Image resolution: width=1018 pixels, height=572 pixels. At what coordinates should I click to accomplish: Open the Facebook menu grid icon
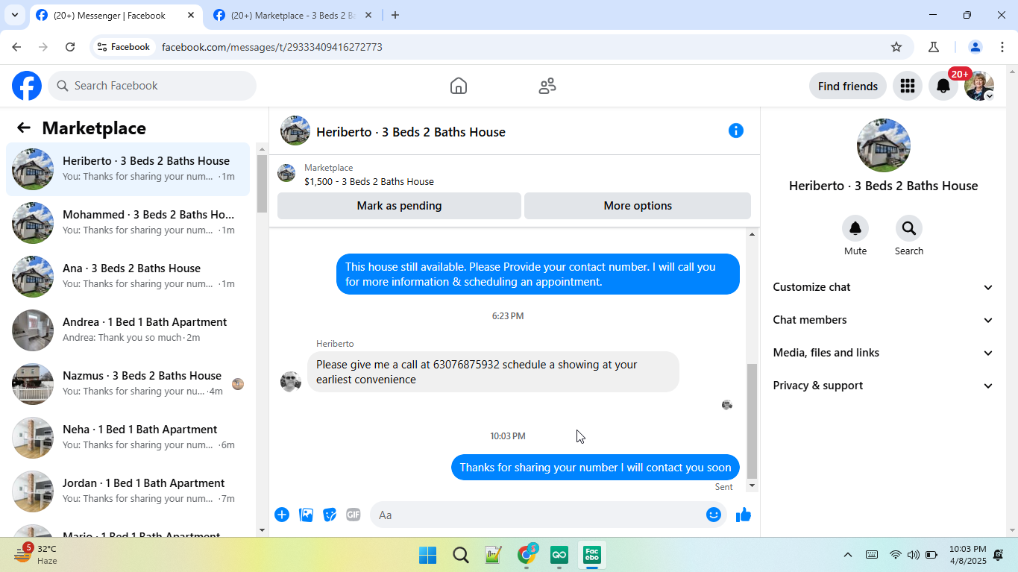tap(908, 86)
